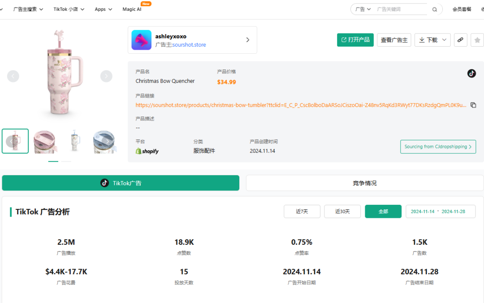Click the 查看广告主 button
This screenshot has height=303, width=484.
click(x=394, y=40)
